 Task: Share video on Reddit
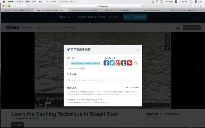point(136,63)
